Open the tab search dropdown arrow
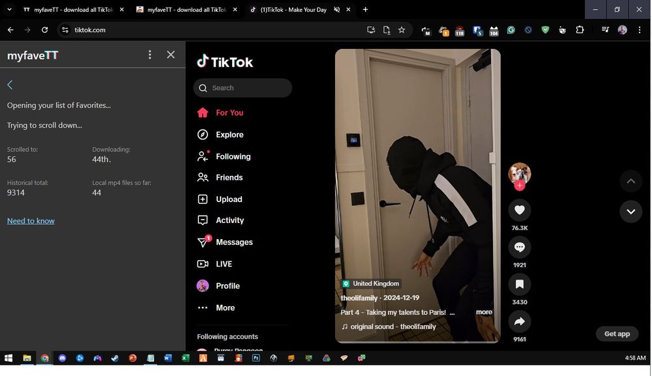 click(x=9, y=10)
